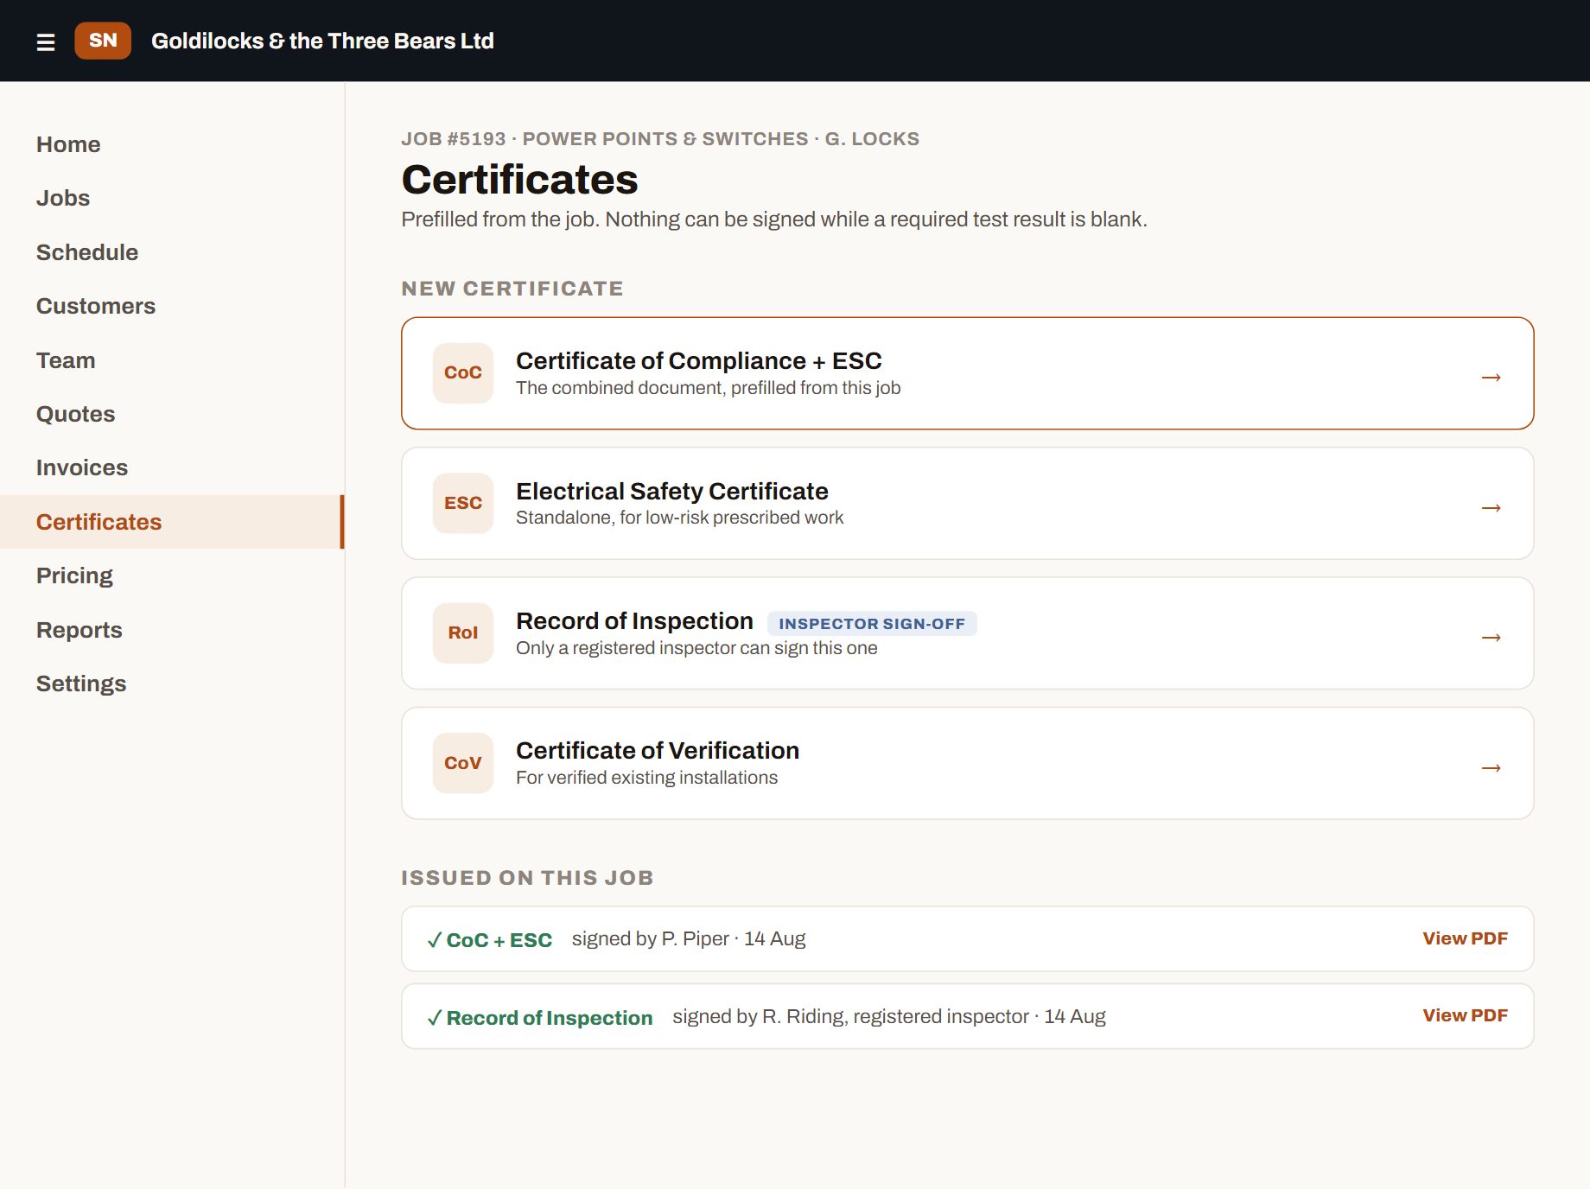
Task: Open Team in the sidebar
Action: point(172,360)
